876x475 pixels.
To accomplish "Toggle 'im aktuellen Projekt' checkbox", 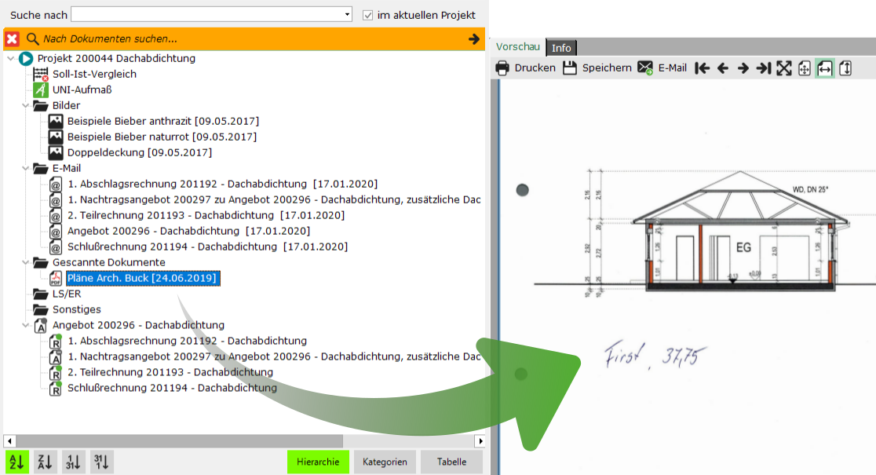I will tap(367, 15).
